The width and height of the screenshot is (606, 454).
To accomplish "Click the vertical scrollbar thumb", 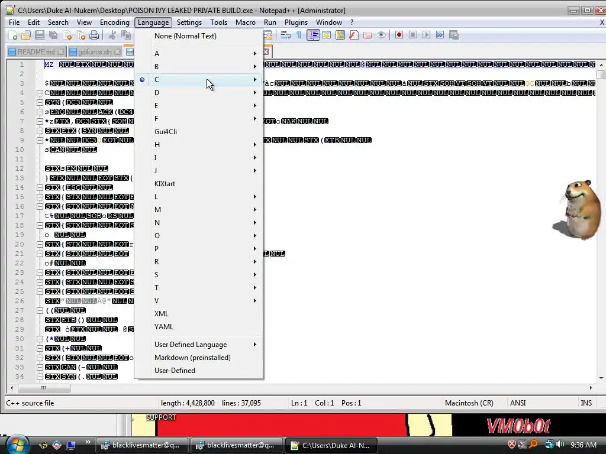I will tap(601, 74).
